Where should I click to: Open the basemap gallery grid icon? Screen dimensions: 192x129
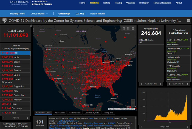tap(133, 28)
